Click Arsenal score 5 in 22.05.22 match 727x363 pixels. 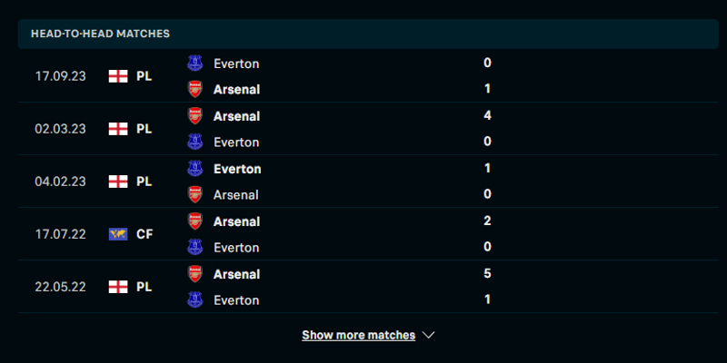(488, 274)
